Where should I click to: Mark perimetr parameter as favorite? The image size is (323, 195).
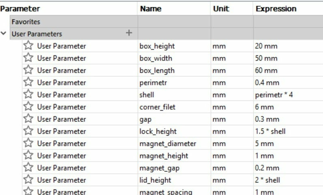point(28,82)
